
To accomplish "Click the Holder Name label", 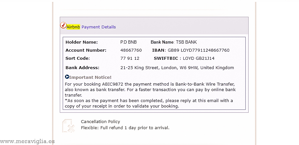I will (x=81, y=42).
